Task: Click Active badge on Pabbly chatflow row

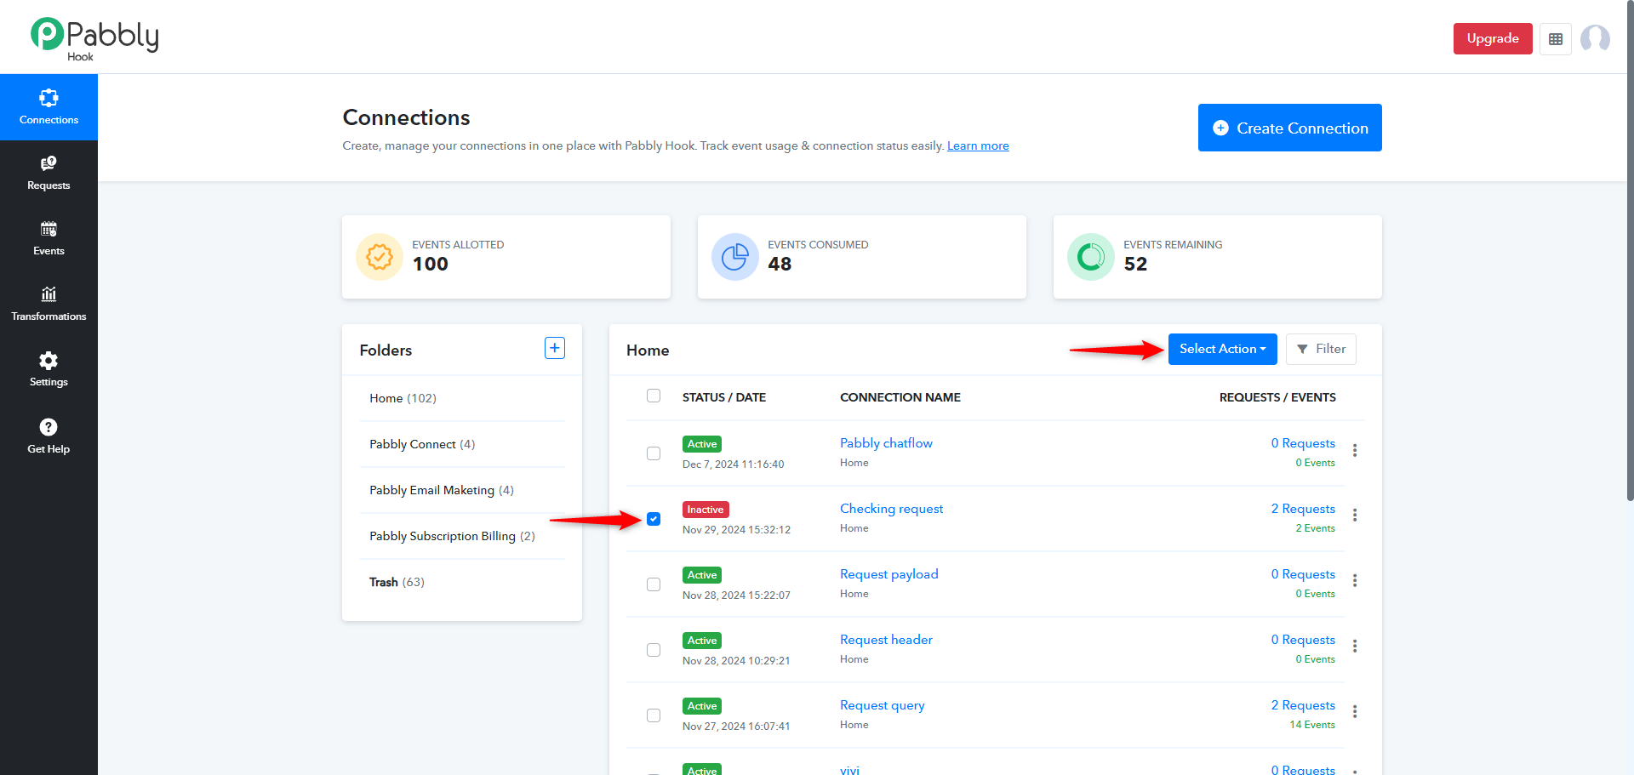Action: pos(702,444)
